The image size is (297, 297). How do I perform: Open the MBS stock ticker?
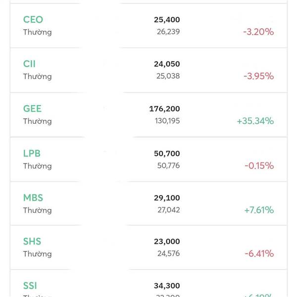(x=33, y=198)
